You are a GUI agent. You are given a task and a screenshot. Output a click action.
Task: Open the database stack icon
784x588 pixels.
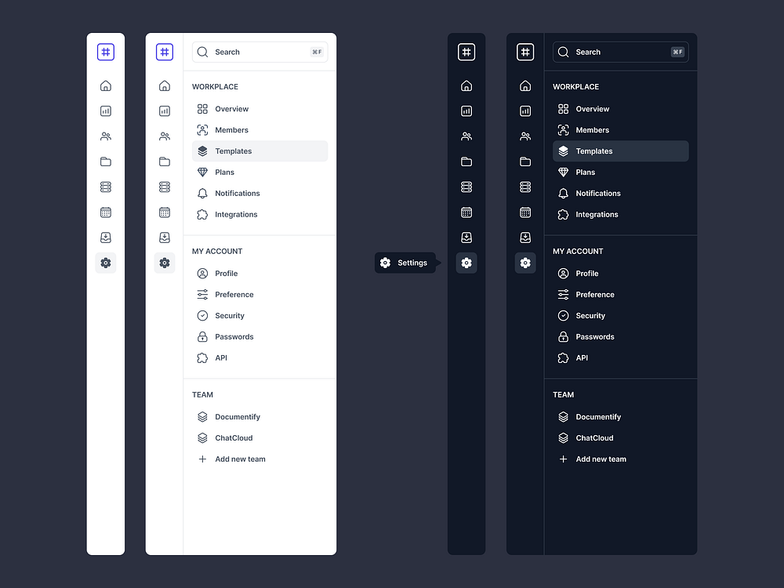[x=106, y=187]
